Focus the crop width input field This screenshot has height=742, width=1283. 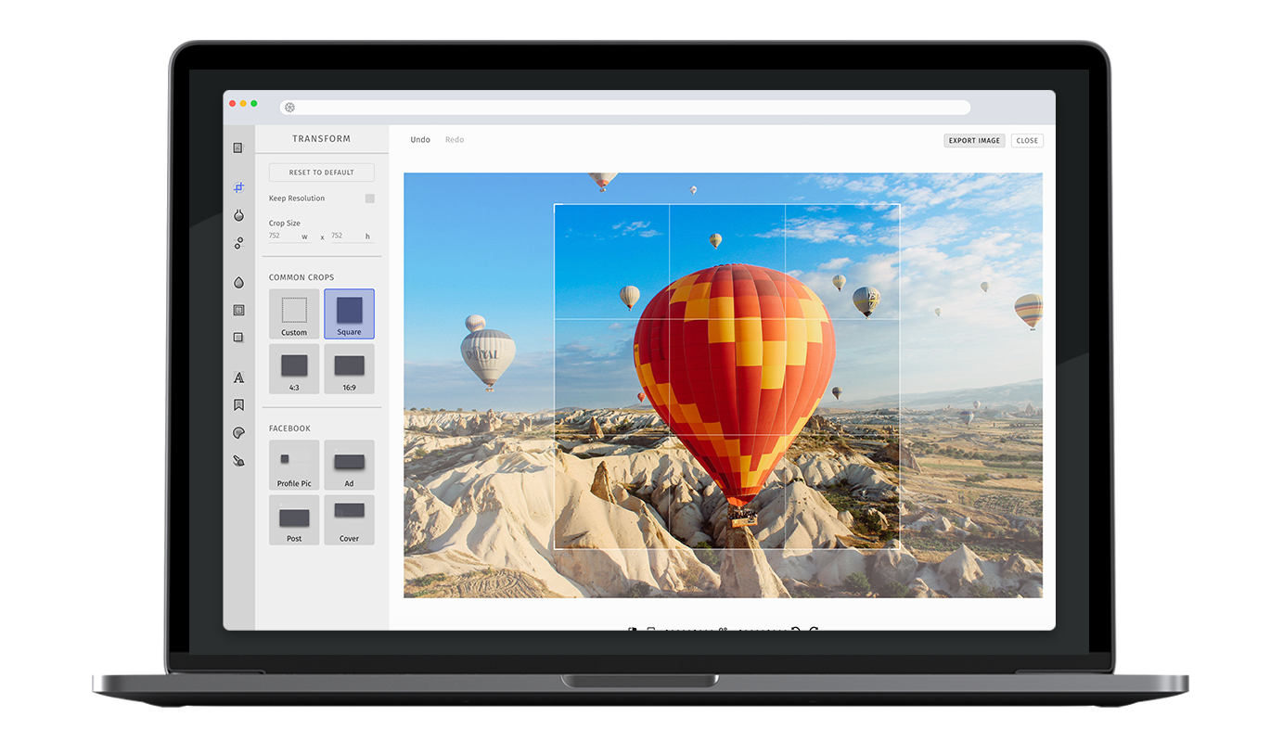(x=289, y=237)
